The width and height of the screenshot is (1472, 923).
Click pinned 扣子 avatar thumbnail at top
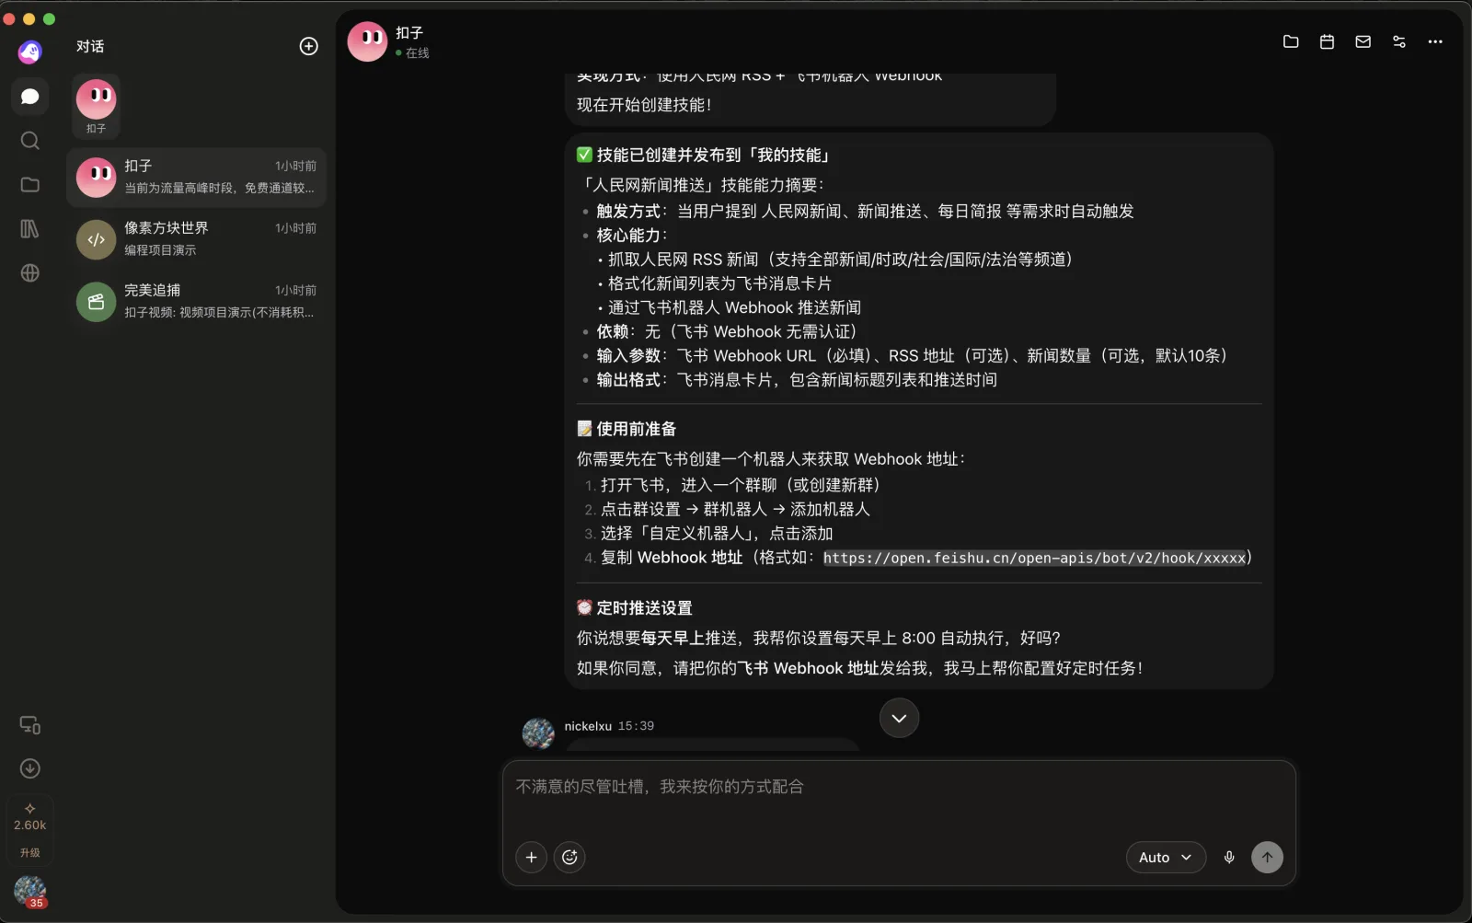click(x=97, y=107)
